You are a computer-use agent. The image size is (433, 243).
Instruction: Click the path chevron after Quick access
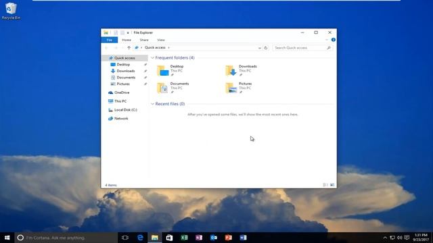click(168, 48)
